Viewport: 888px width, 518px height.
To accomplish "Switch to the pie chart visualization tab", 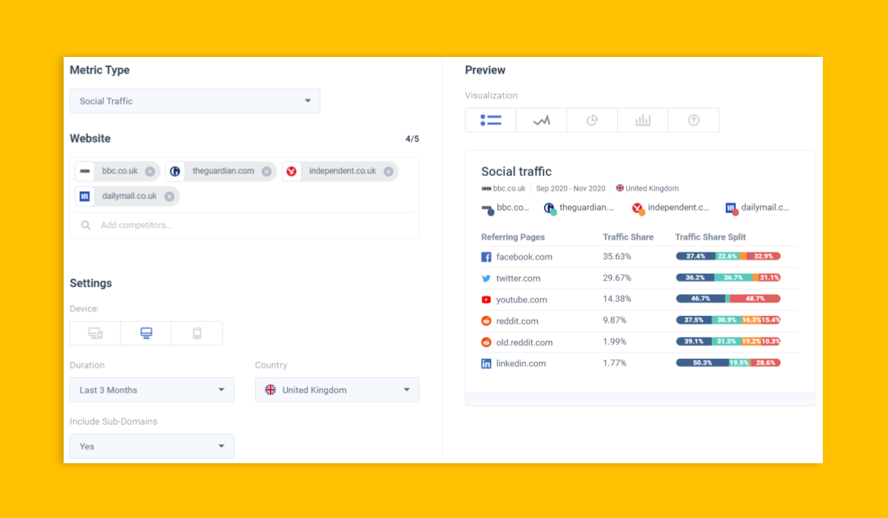I will pos(592,120).
